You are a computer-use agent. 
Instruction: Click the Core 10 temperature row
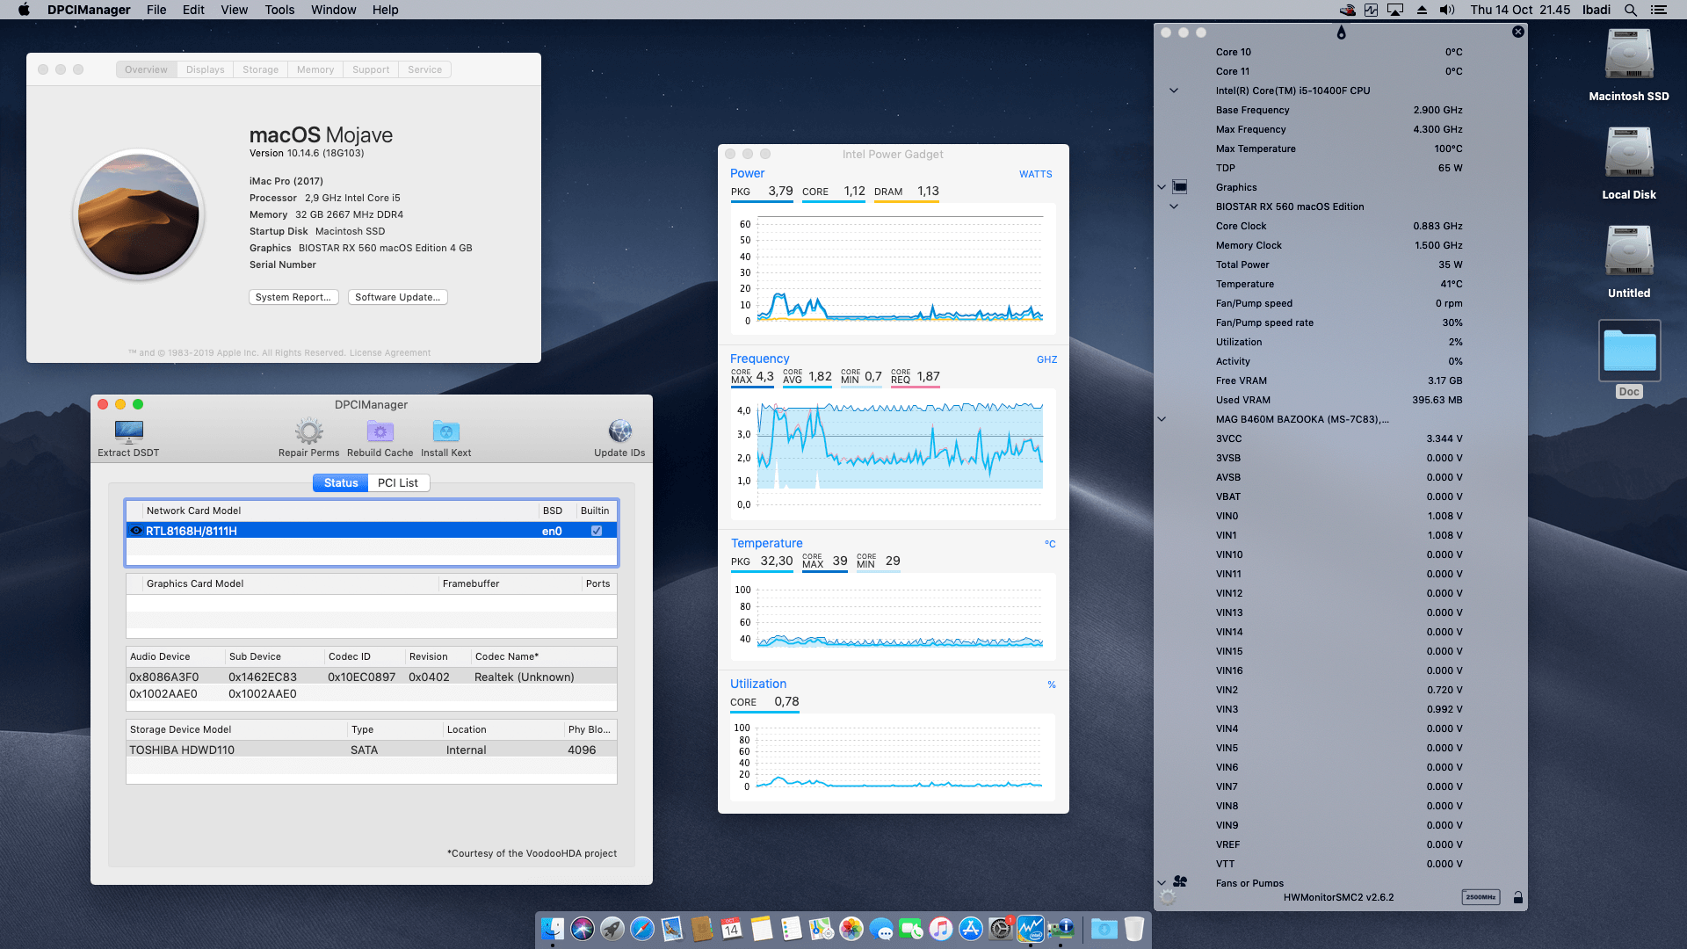tap(1340, 52)
